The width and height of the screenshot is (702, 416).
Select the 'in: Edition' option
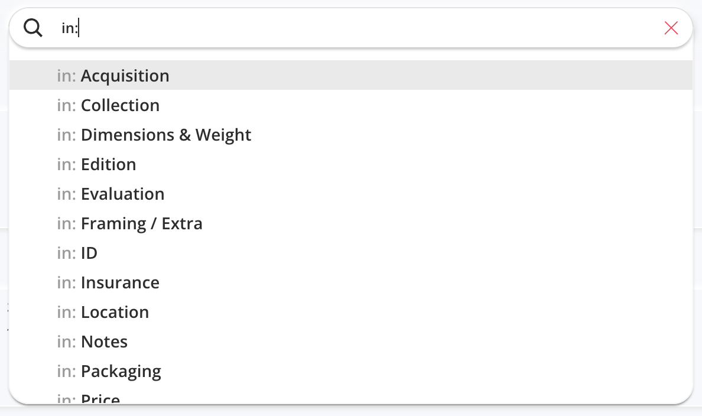351,164
